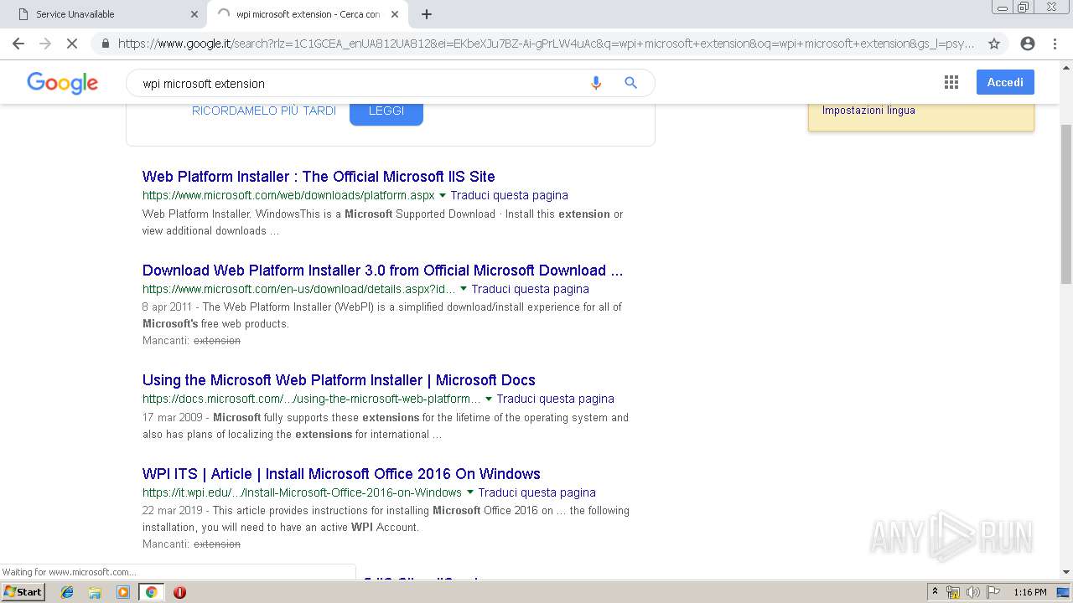Open Windows Explorer folder from the taskbar
The image size is (1073, 603).
[95, 592]
